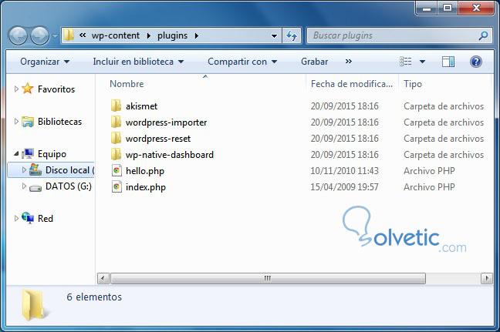This screenshot has height=332, width=500.
Task: Expand the Red tree node
Action: (x=16, y=218)
